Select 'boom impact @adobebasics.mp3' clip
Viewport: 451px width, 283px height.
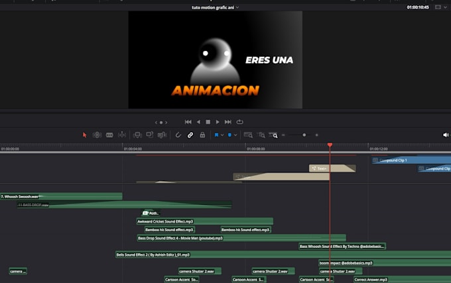click(x=385, y=263)
